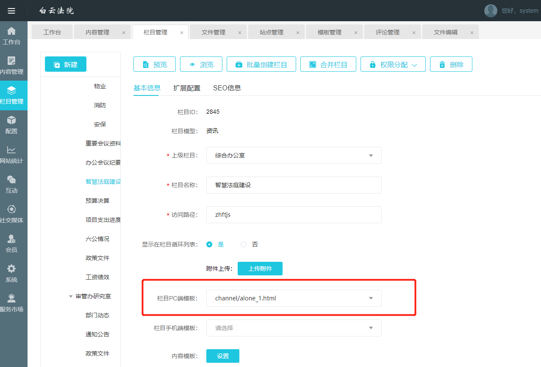Open the 上级栏目 dropdown
Viewport: 541px width, 367px height.
294,155
